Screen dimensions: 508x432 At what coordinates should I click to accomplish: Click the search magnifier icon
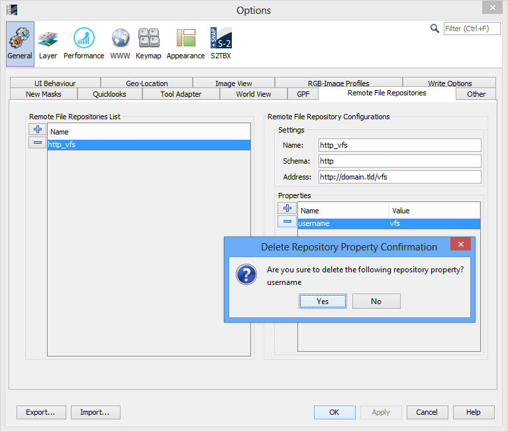[434, 28]
